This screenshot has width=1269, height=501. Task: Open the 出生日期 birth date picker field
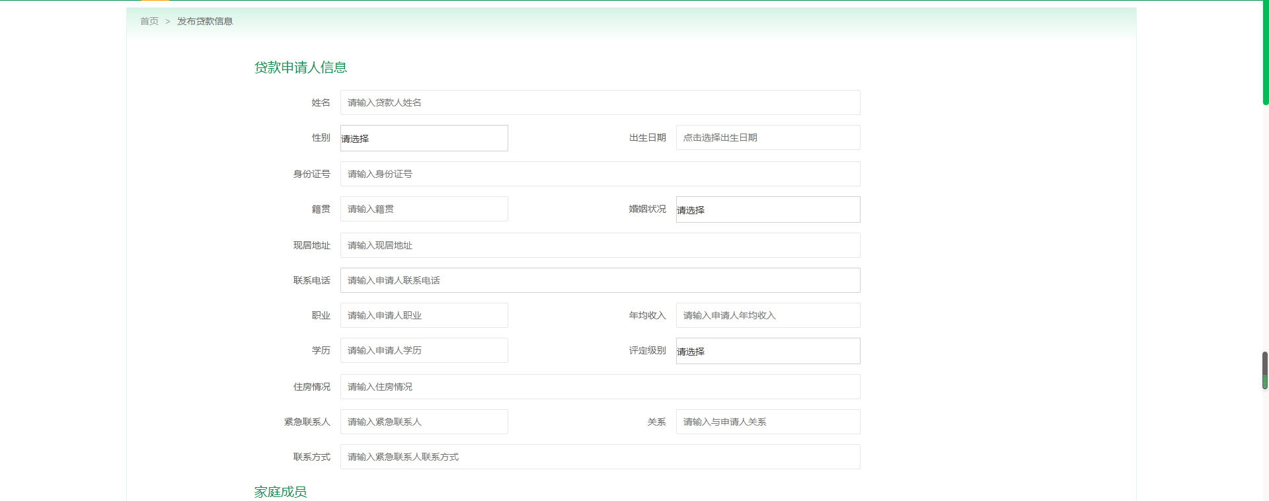click(x=767, y=137)
